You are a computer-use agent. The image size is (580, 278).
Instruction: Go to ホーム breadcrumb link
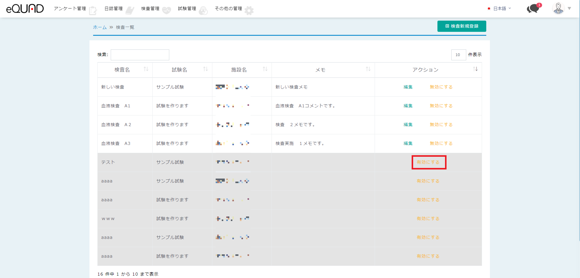point(99,27)
